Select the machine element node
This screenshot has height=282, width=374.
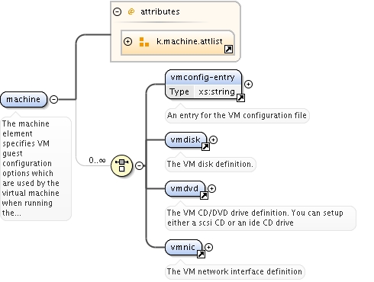click(x=24, y=99)
